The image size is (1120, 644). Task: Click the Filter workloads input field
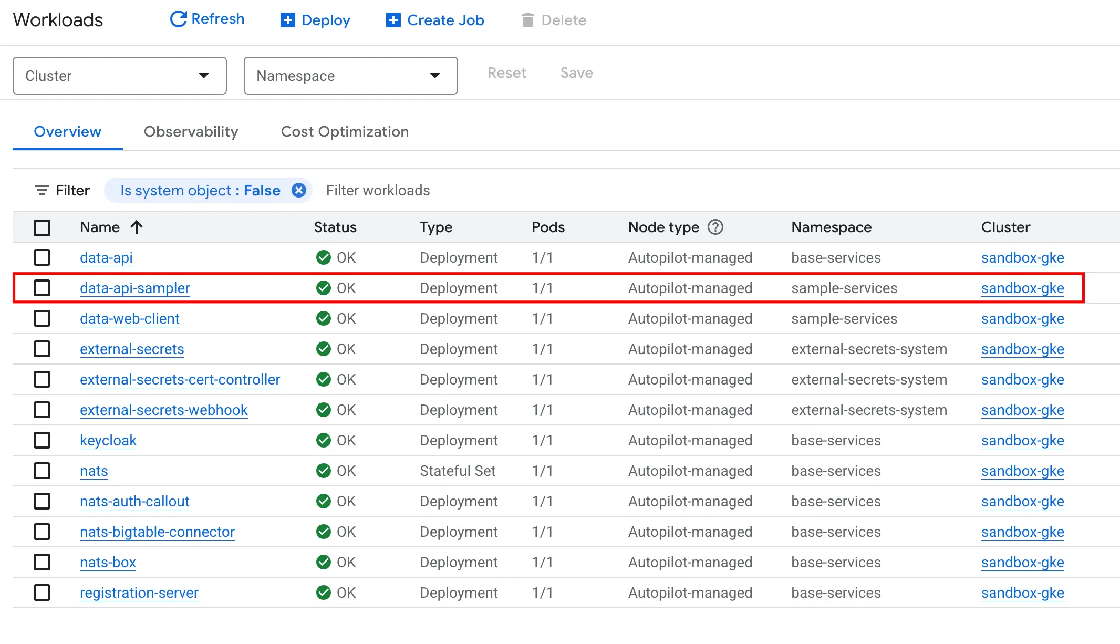click(378, 190)
